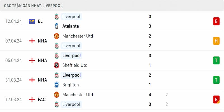Click the Manchester Utd crest on 17.03.24
The image size is (224, 112).
(57, 95)
